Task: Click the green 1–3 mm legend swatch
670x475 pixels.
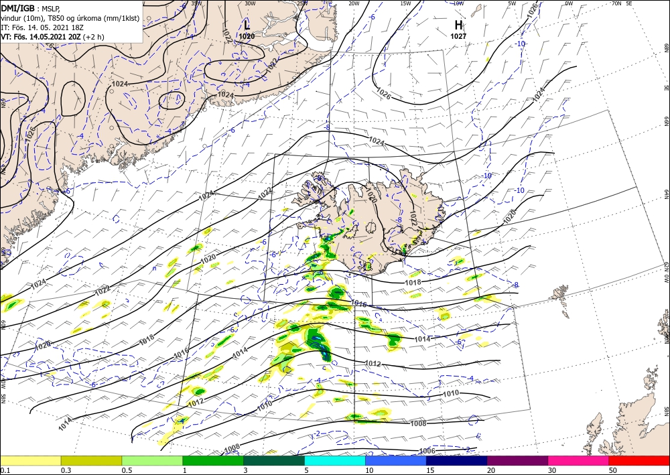Action: point(213,461)
